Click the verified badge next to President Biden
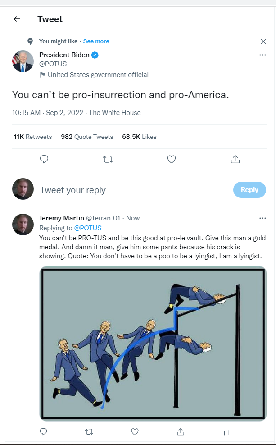This screenshot has height=445, width=276. pyautogui.click(x=94, y=55)
